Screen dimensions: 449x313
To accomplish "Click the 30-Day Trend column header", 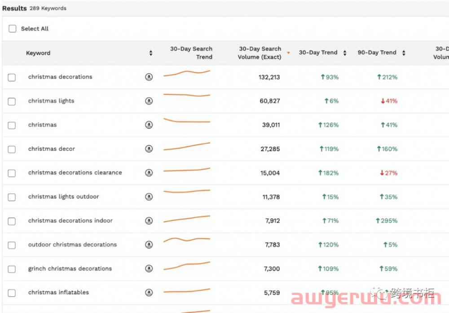I will [x=318, y=53].
